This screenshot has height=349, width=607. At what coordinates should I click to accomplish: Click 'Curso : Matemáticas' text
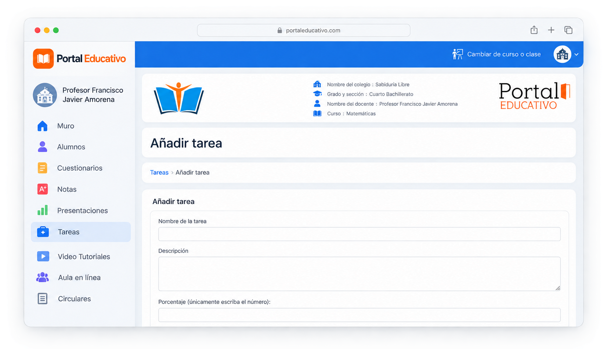tap(351, 114)
